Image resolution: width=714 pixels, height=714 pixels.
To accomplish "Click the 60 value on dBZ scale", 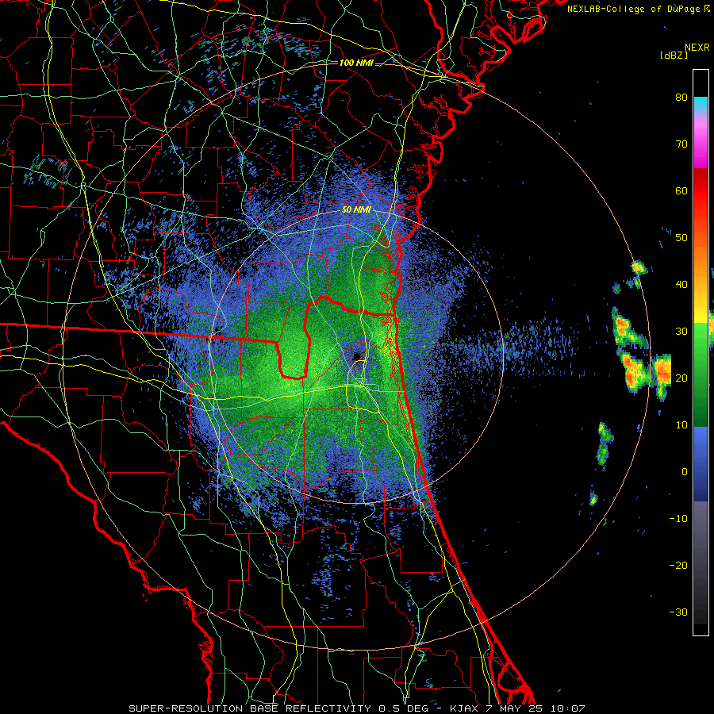I will tap(681, 190).
